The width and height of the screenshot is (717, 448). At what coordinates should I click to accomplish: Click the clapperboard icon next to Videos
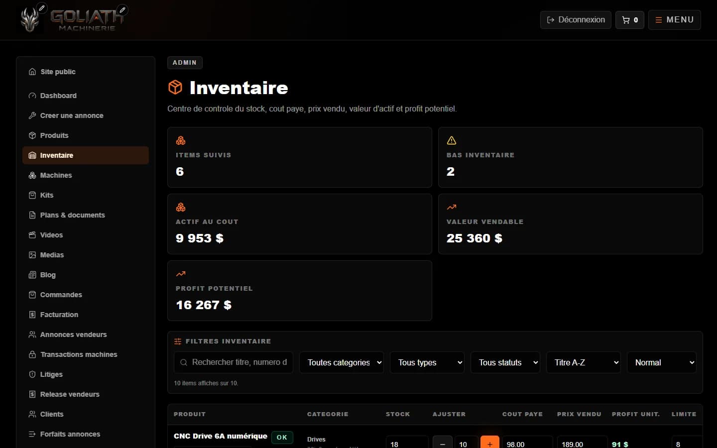(32, 235)
